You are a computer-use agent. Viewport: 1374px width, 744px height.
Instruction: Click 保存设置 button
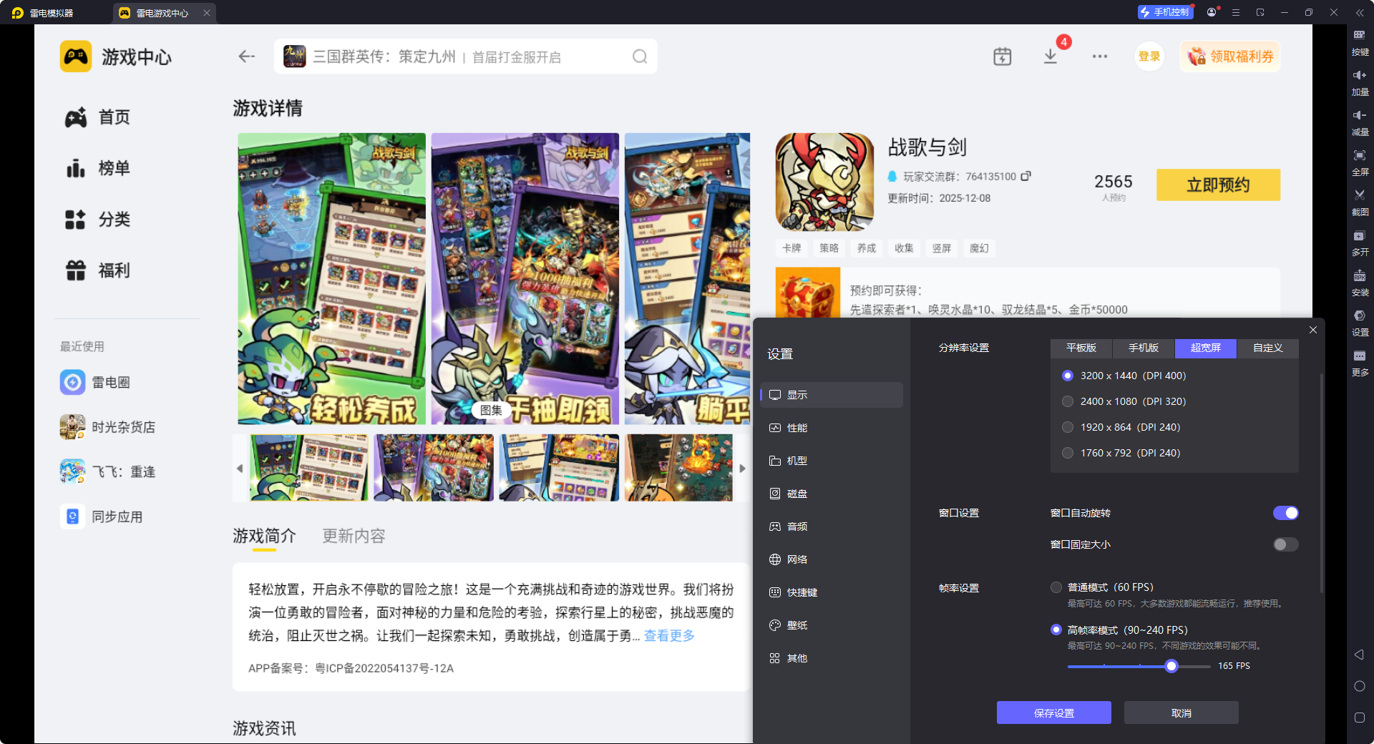1054,713
